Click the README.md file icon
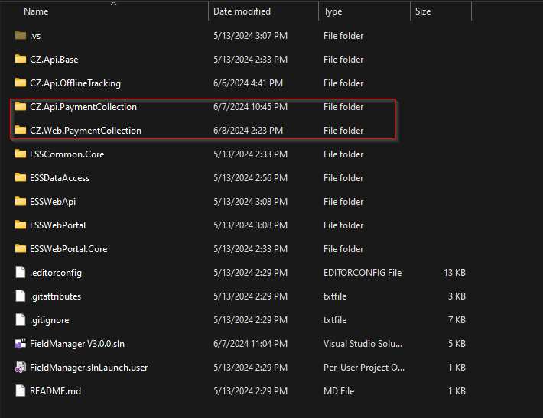 tap(21, 390)
